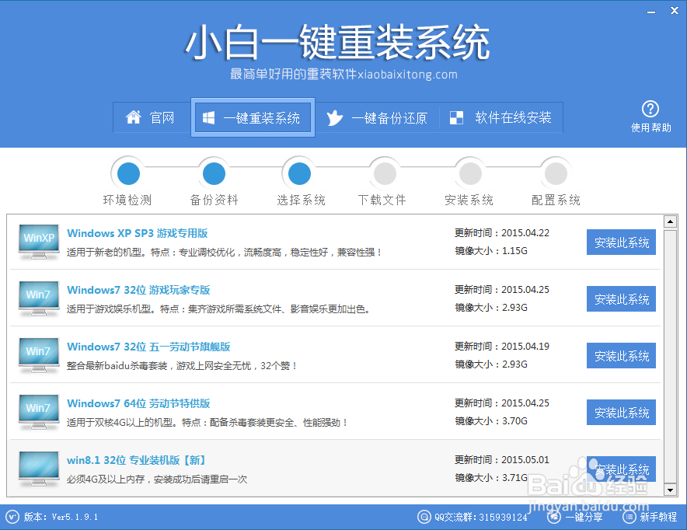Click the 选择系统 step circle

click(x=300, y=174)
